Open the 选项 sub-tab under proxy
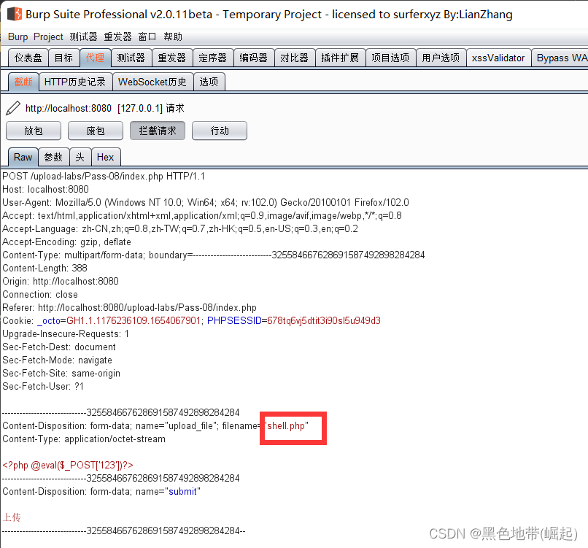This screenshot has width=588, height=548. click(x=209, y=82)
